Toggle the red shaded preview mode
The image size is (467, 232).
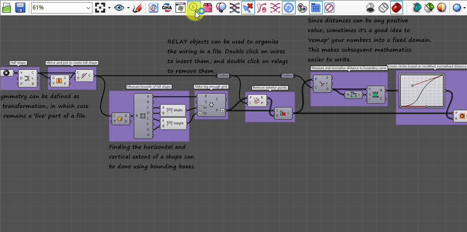click(x=397, y=8)
